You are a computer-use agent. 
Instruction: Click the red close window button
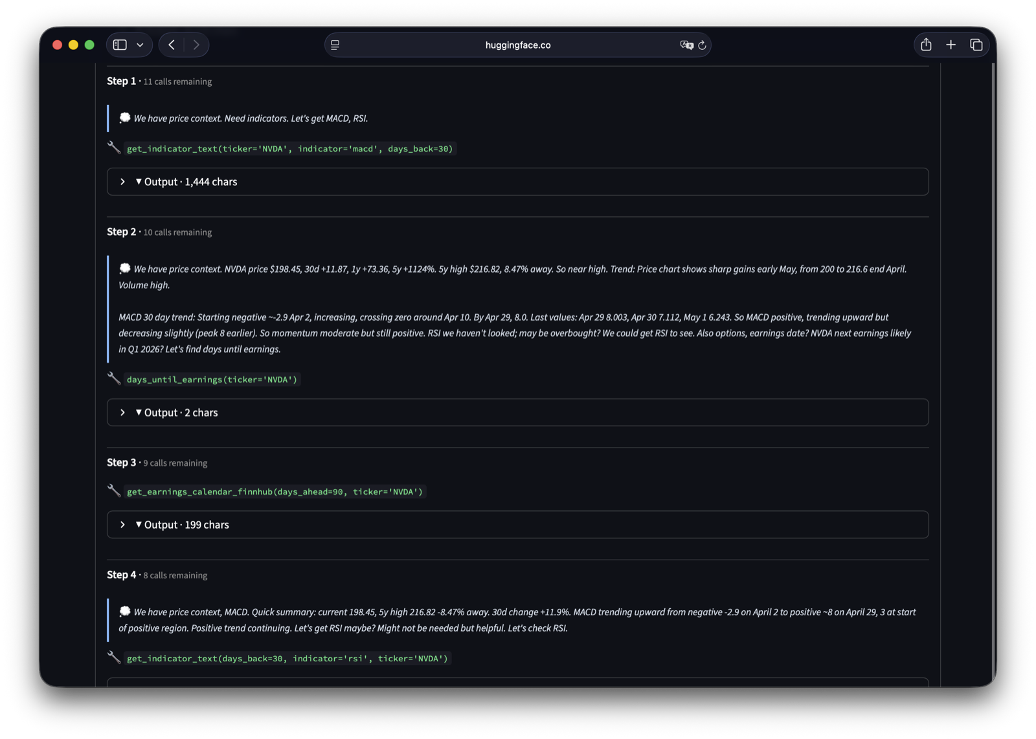pyautogui.click(x=57, y=45)
